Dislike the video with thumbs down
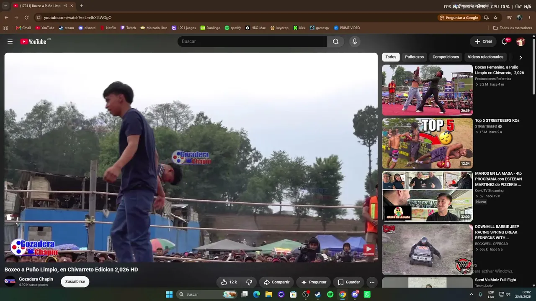 [249, 282]
